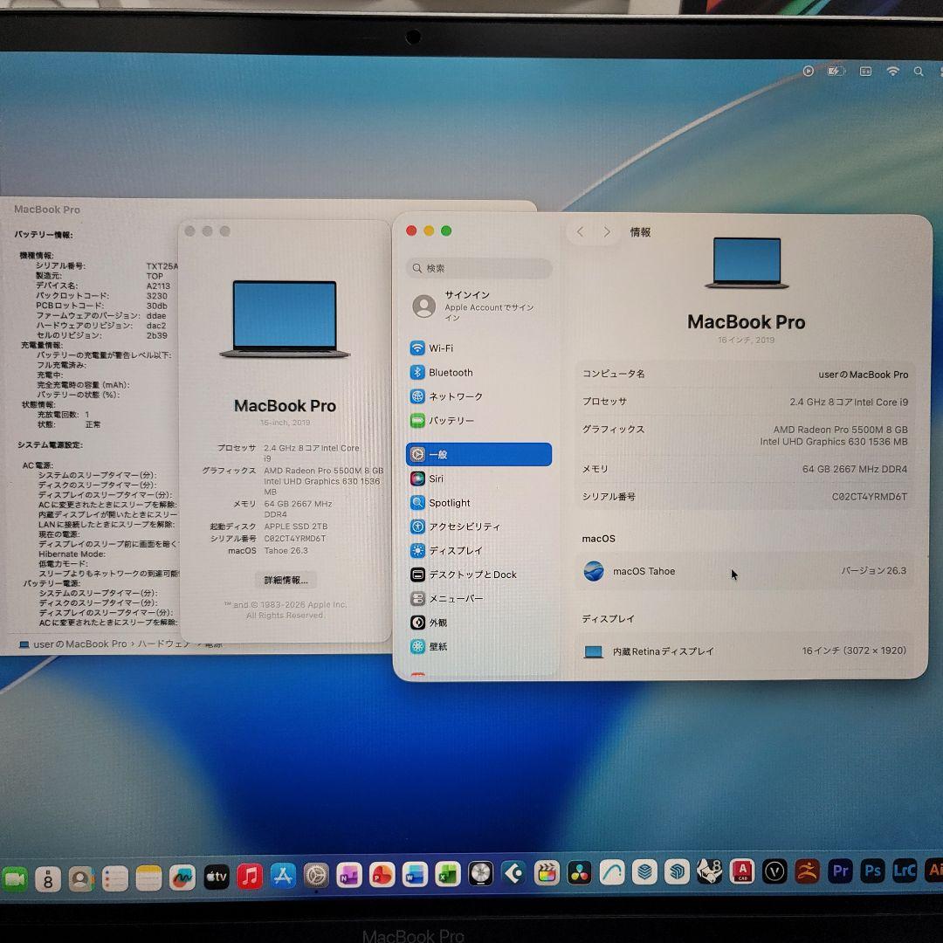Click the forward chevron in Settings toolbar

tap(607, 231)
